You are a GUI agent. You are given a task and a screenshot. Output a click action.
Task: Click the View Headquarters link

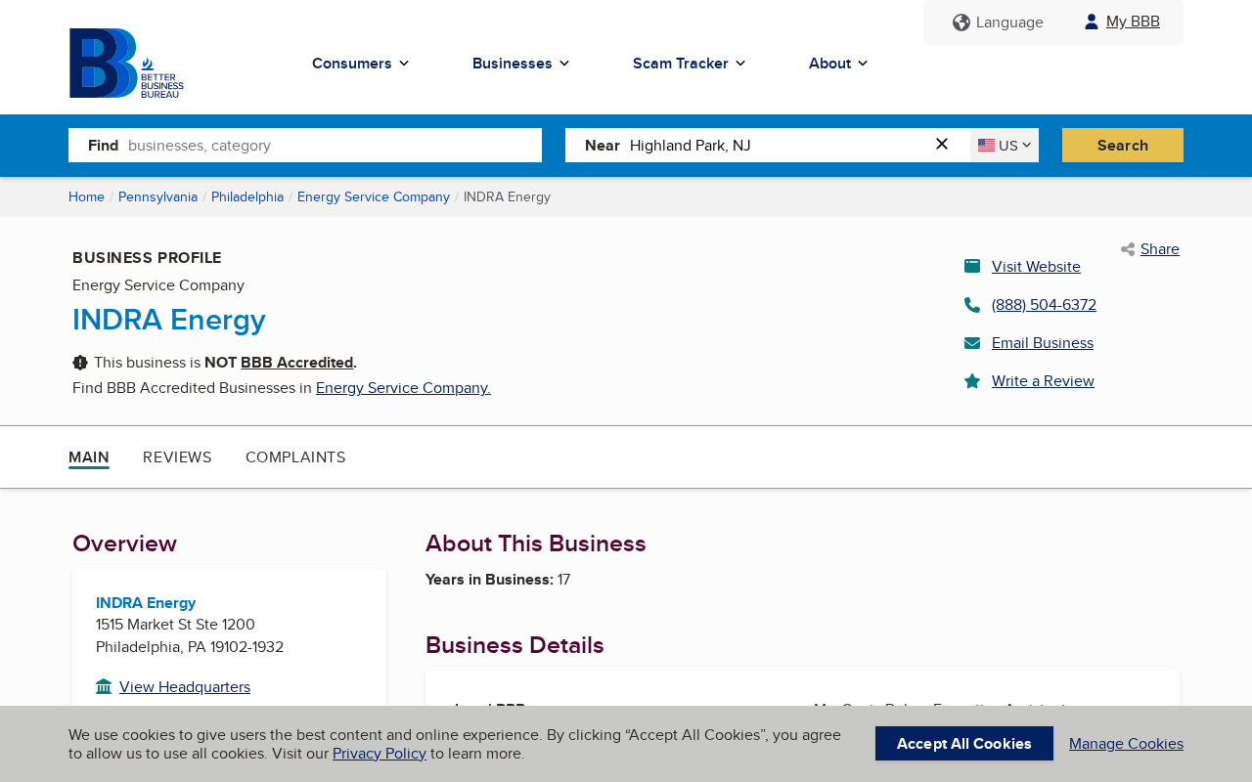point(185,687)
